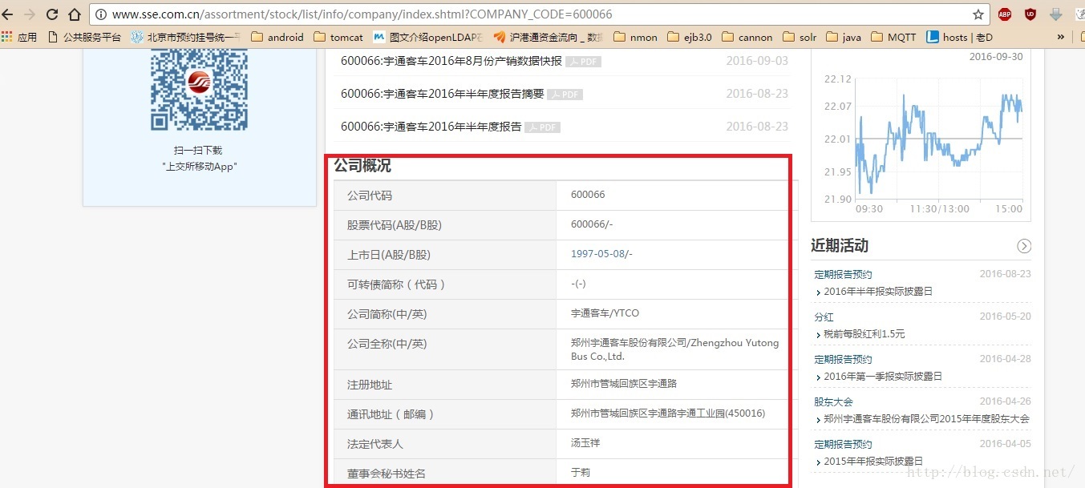Screen dimensions: 1085x488
Task: Open PDF icon for 2016年8月份产销数据快报
Action: pyautogui.click(x=583, y=62)
